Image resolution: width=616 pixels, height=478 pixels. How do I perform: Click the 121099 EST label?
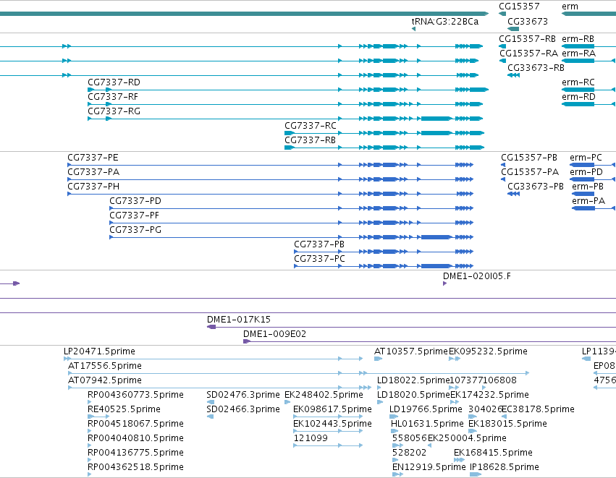(x=311, y=438)
